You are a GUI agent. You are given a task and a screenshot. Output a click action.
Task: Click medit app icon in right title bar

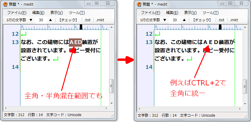[139, 4]
